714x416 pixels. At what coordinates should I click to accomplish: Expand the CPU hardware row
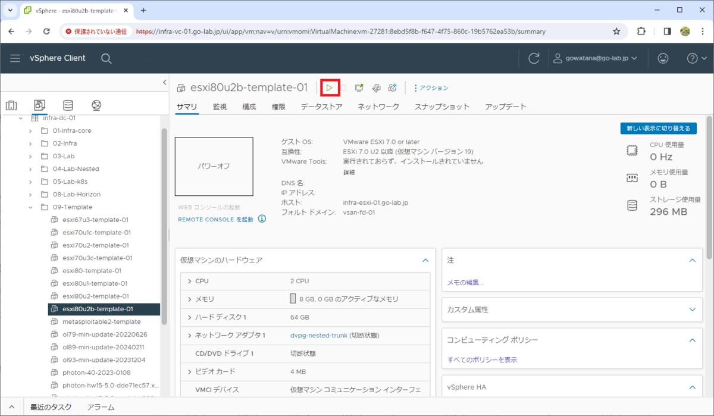pyautogui.click(x=189, y=281)
